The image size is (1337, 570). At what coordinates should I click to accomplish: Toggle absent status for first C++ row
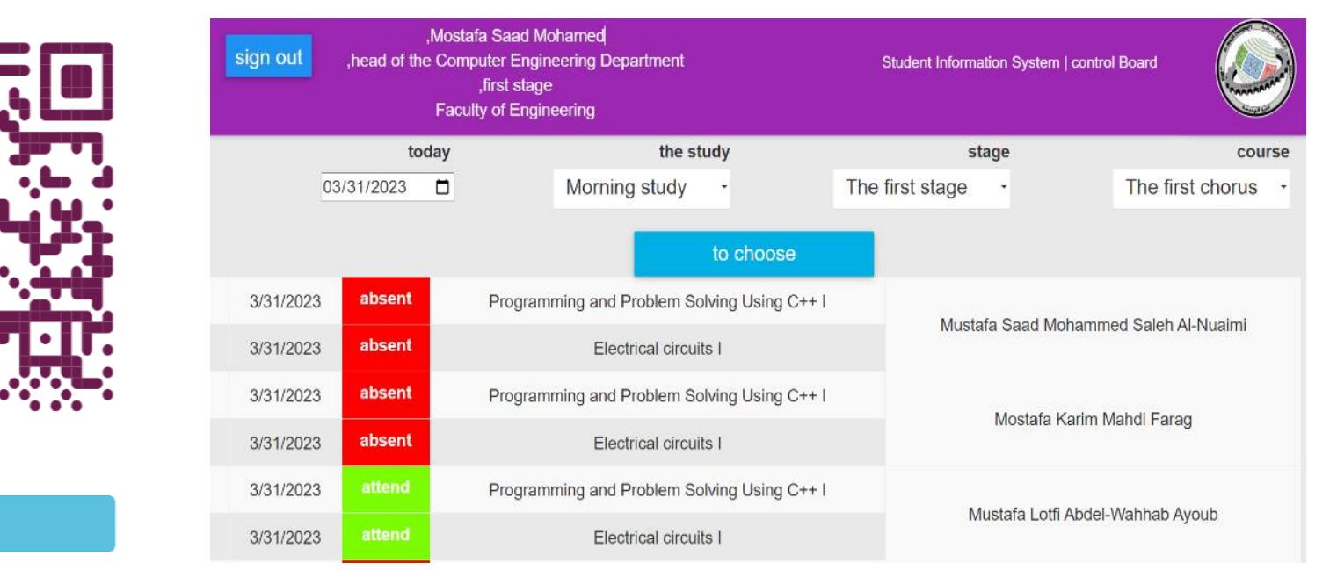(x=386, y=300)
